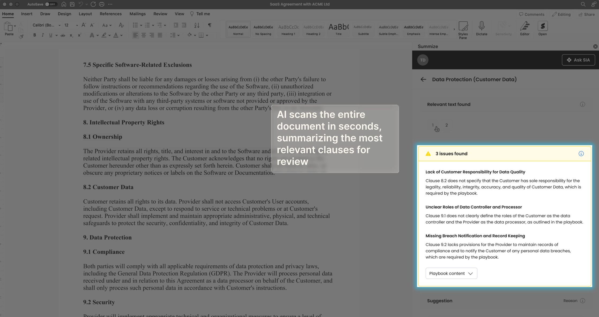Click the Editing mode button
Image resolution: width=599 pixels, height=317 pixels.
(561, 14)
